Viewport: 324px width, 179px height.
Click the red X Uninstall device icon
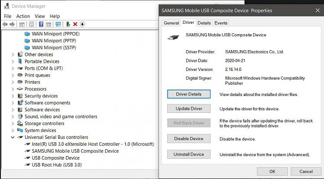click(75, 24)
